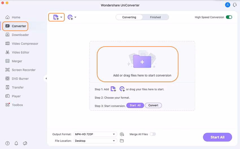
Task: Expand the Add Files dropdown arrow
Action: click(61, 17)
